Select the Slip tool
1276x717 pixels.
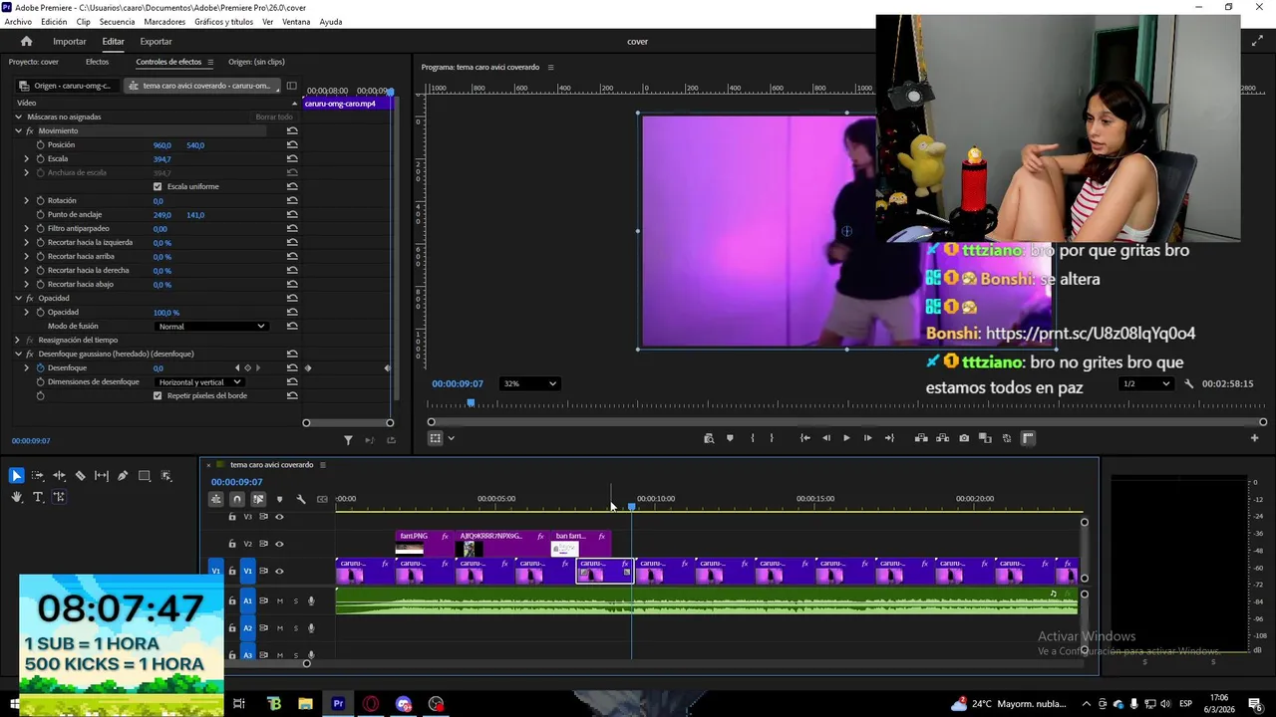click(102, 476)
